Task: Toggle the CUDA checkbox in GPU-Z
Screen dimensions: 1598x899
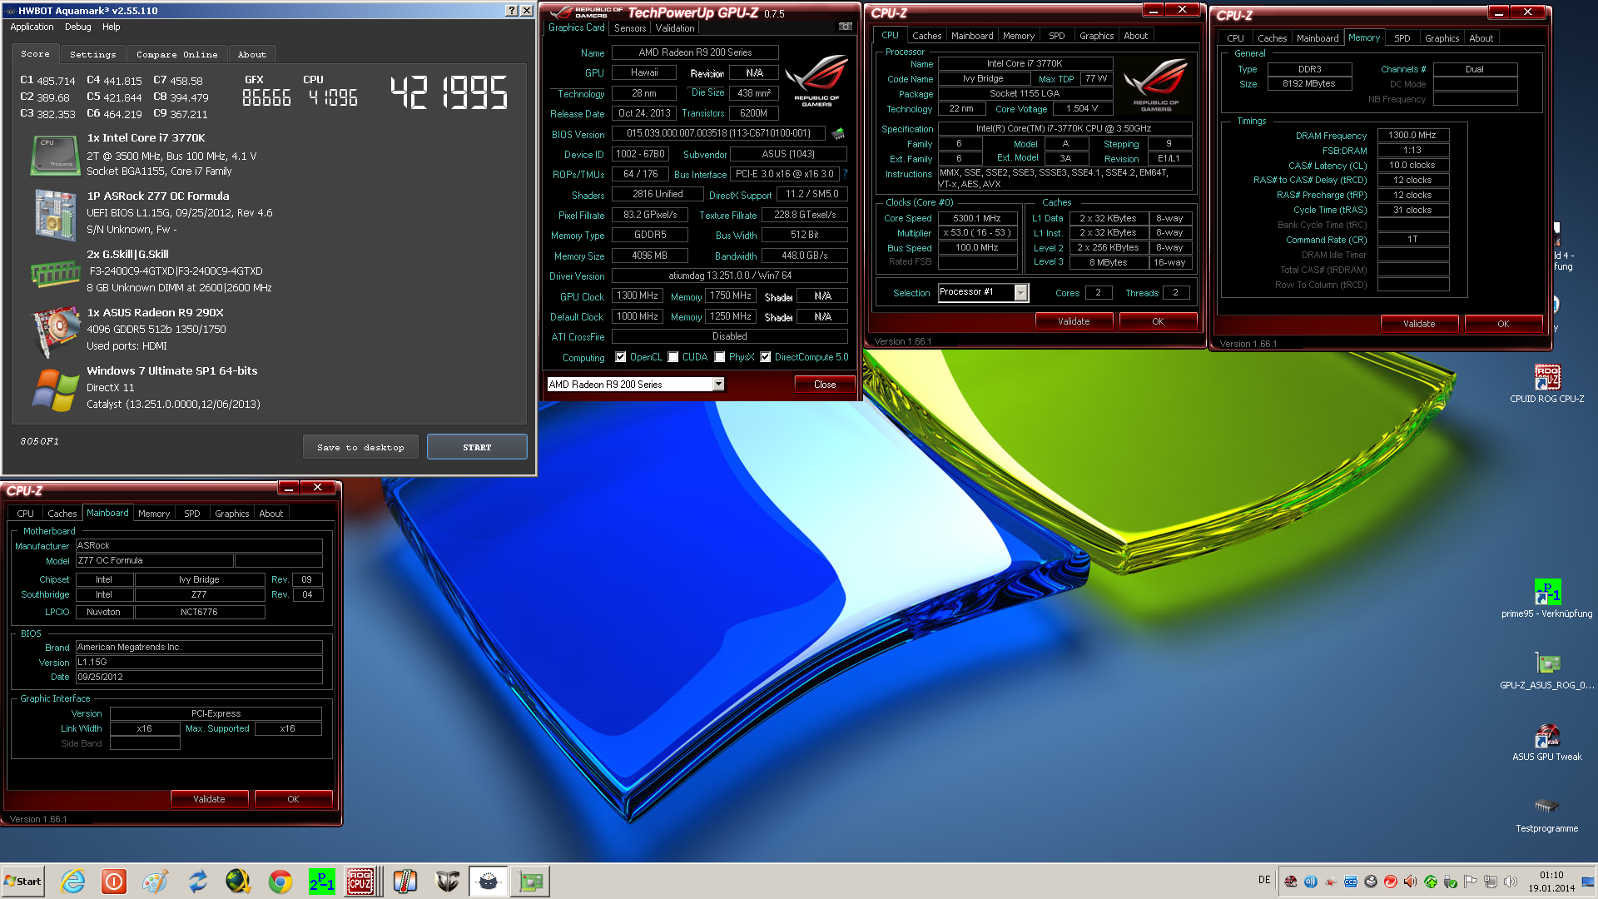Action: tap(672, 357)
